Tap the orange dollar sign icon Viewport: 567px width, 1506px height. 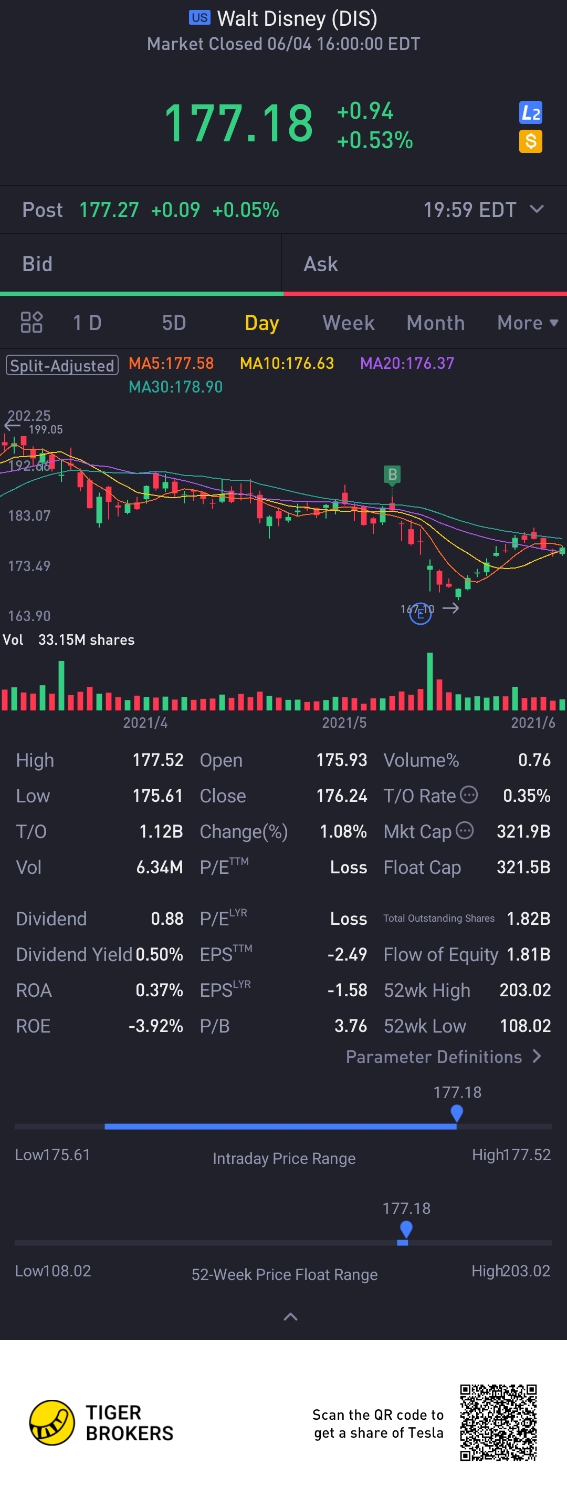click(530, 141)
